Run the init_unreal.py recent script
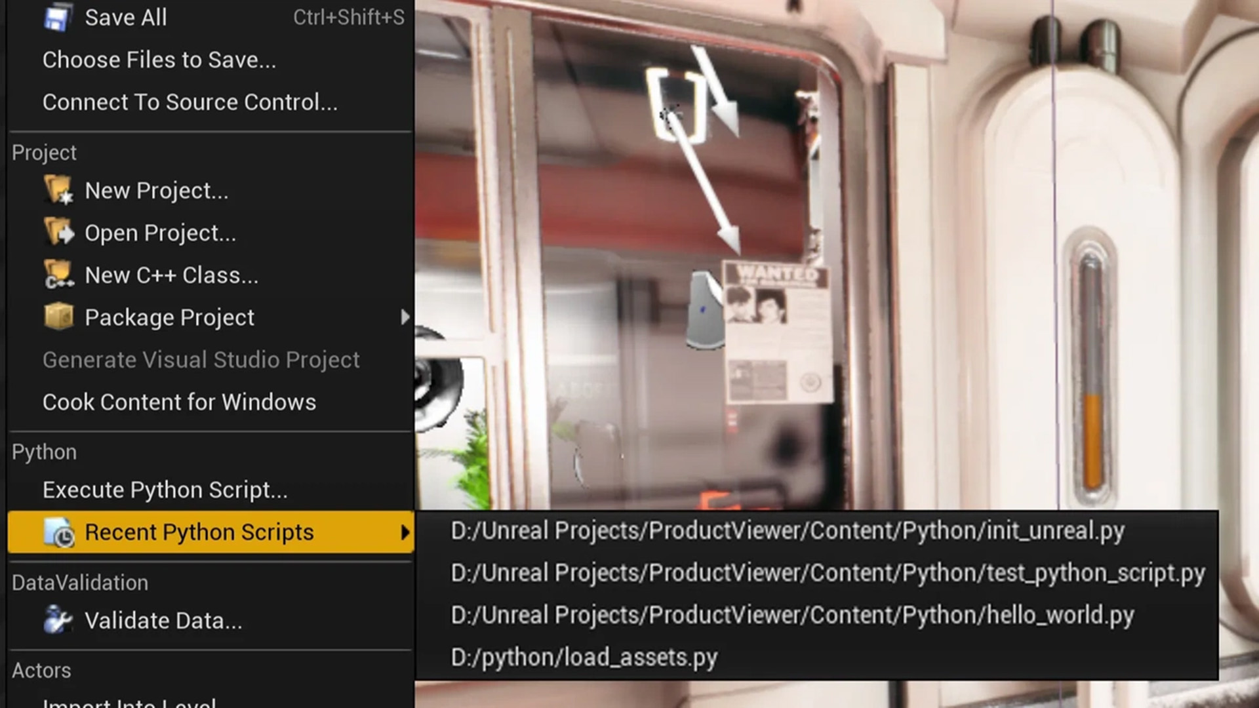The height and width of the screenshot is (708, 1259). click(x=786, y=530)
